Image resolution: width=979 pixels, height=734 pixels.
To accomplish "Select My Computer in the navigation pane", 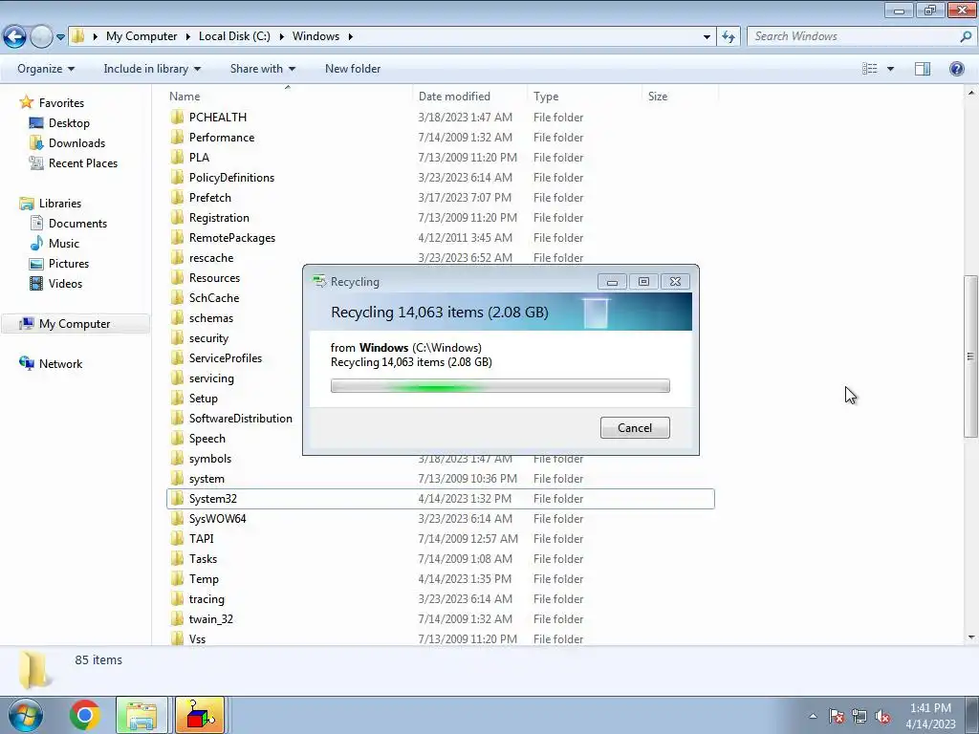I will tap(75, 324).
